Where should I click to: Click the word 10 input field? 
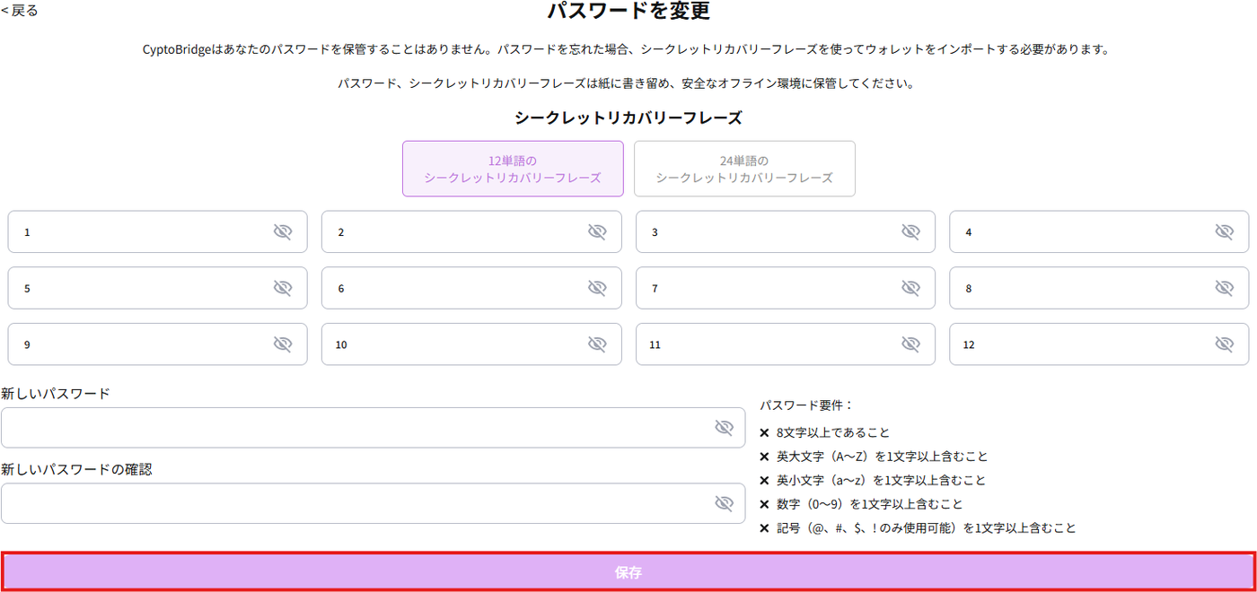[471, 344]
